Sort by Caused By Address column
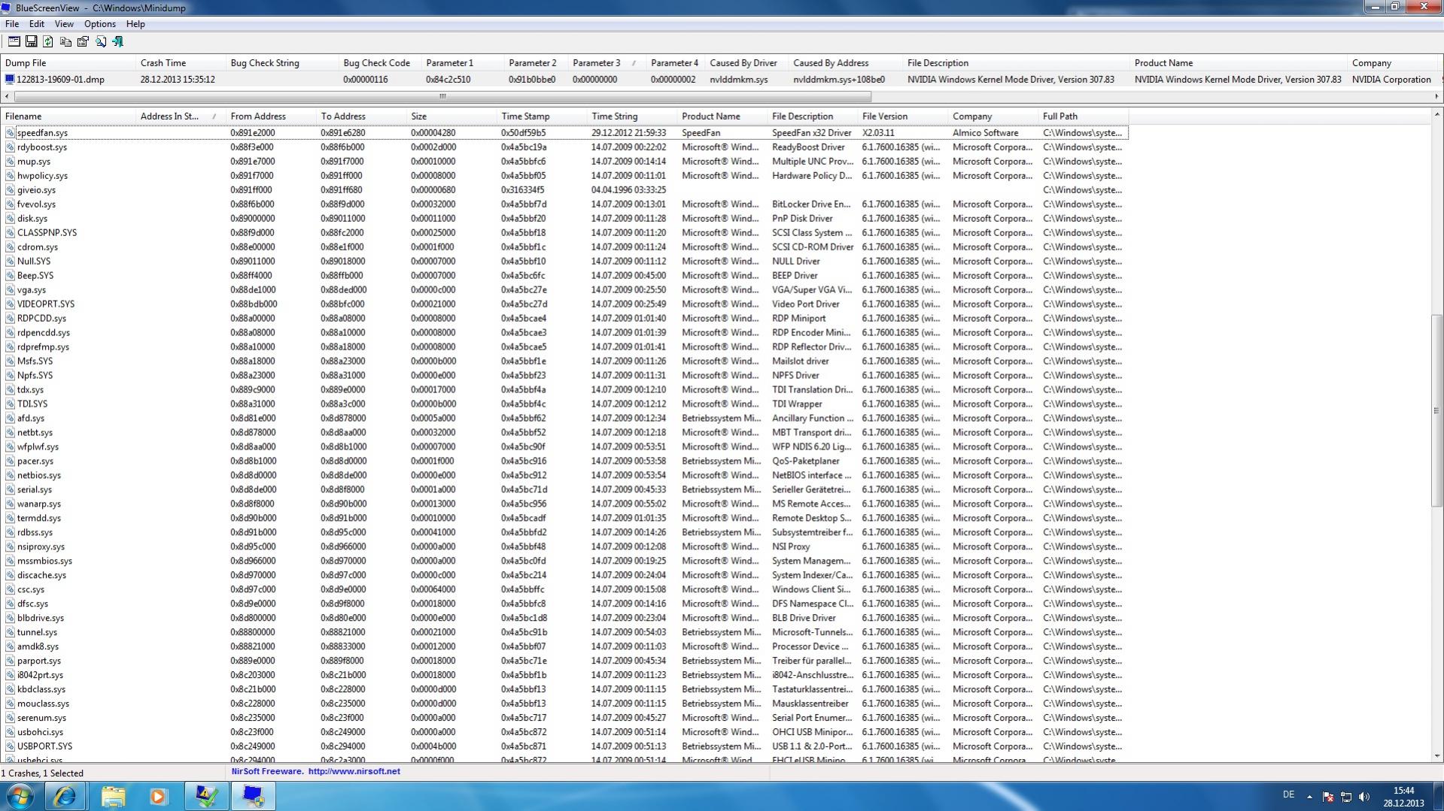The height and width of the screenshot is (811, 1444). click(x=846, y=63)
